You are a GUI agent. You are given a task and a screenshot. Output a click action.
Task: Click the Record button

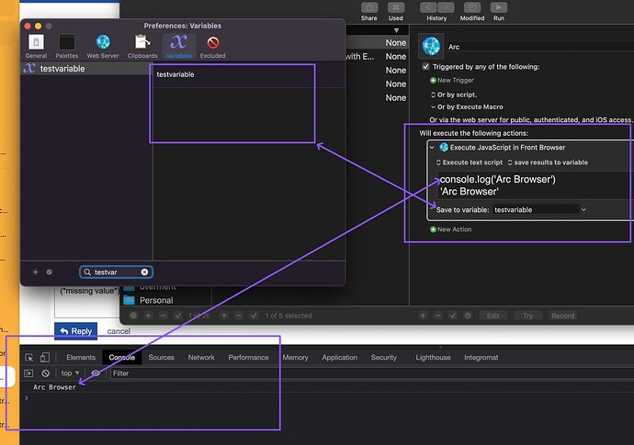click(x=562, y=316)
